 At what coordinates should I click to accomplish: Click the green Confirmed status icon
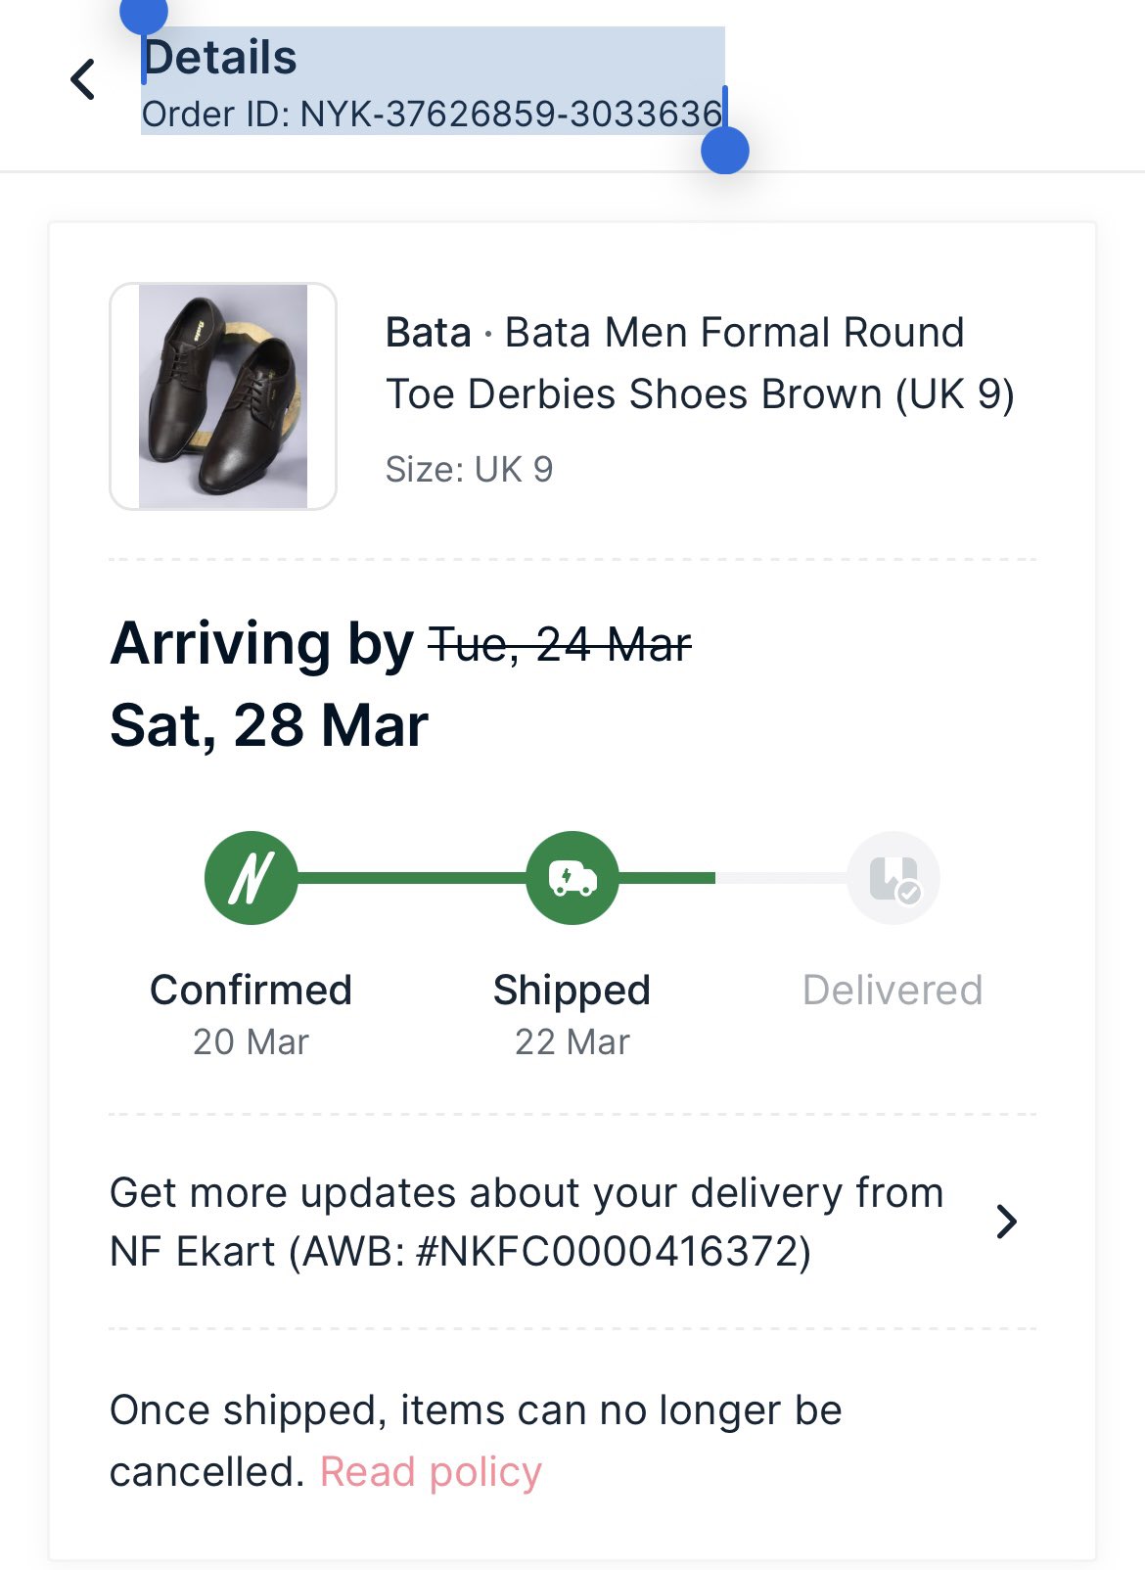pos(251,878)
